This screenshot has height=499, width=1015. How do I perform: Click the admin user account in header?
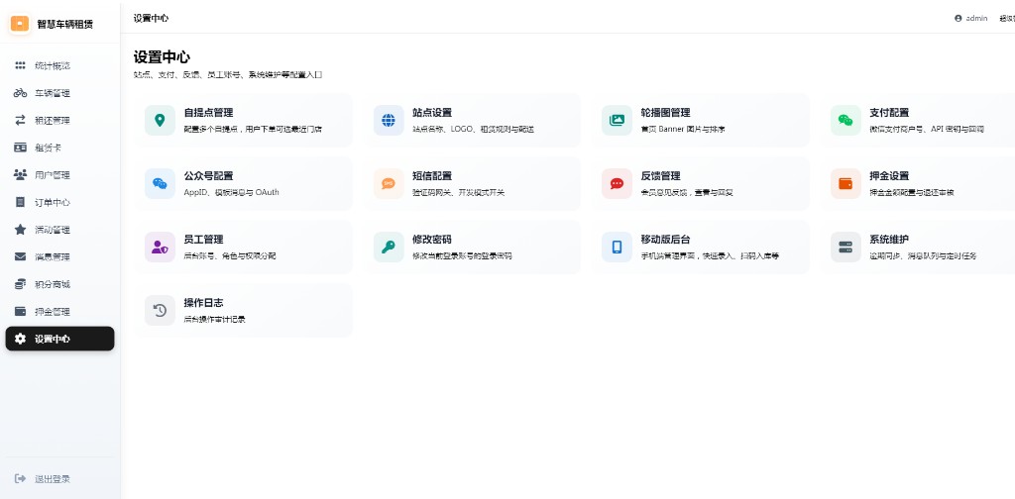[971, 18]
